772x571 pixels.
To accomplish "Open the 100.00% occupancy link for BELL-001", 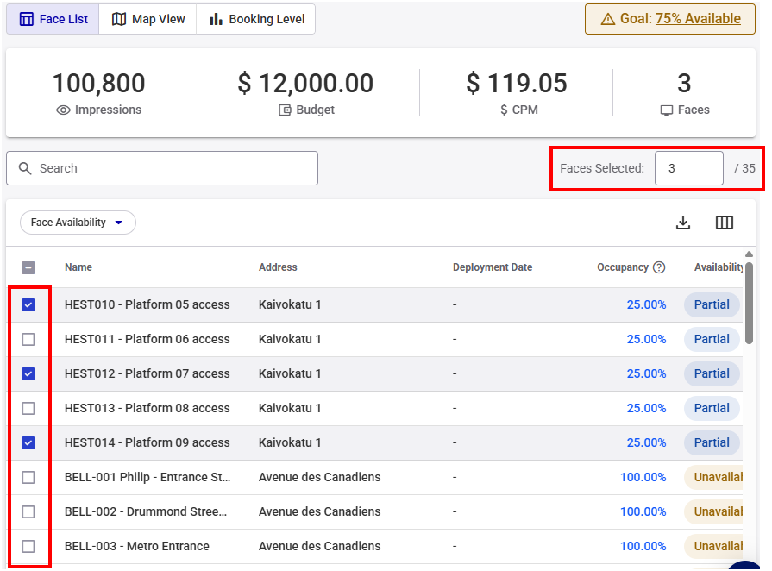I will [x=643, y=477].
